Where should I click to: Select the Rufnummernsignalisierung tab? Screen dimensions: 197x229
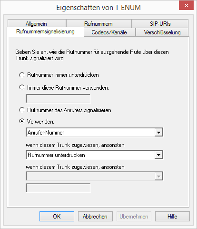(45, 31)
